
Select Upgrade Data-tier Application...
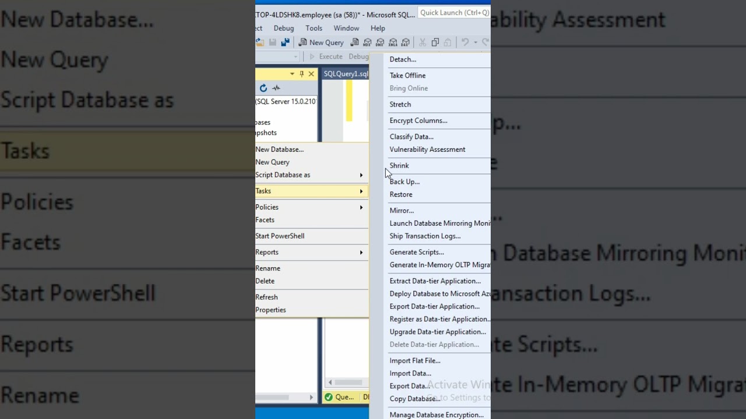point(430,332)
